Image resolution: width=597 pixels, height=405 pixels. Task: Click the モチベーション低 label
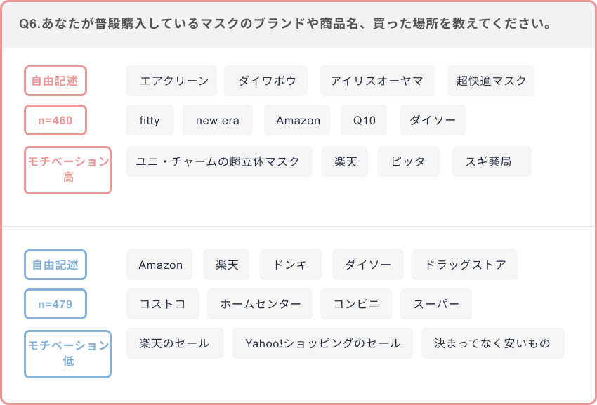68,354
